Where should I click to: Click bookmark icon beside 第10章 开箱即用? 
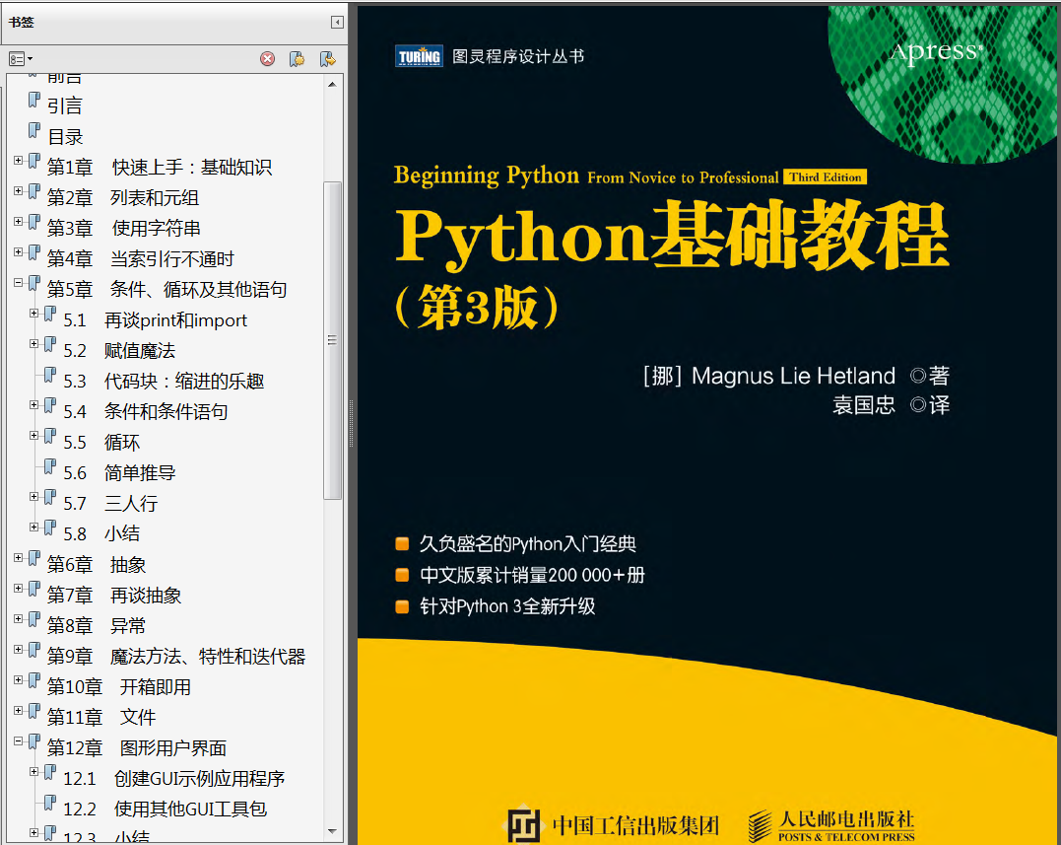point(33,680)
